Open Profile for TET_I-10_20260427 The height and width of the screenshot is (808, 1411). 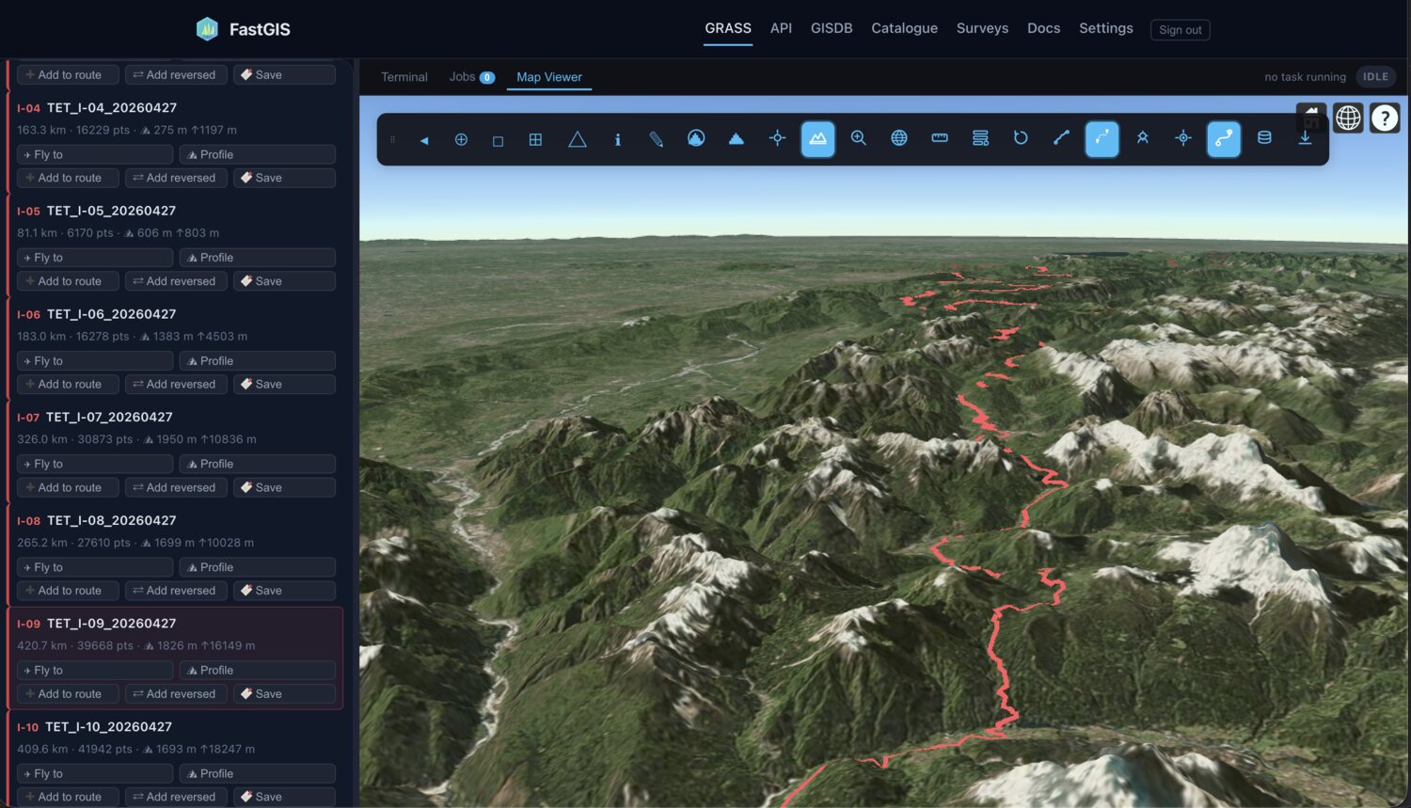pos(257,773)
